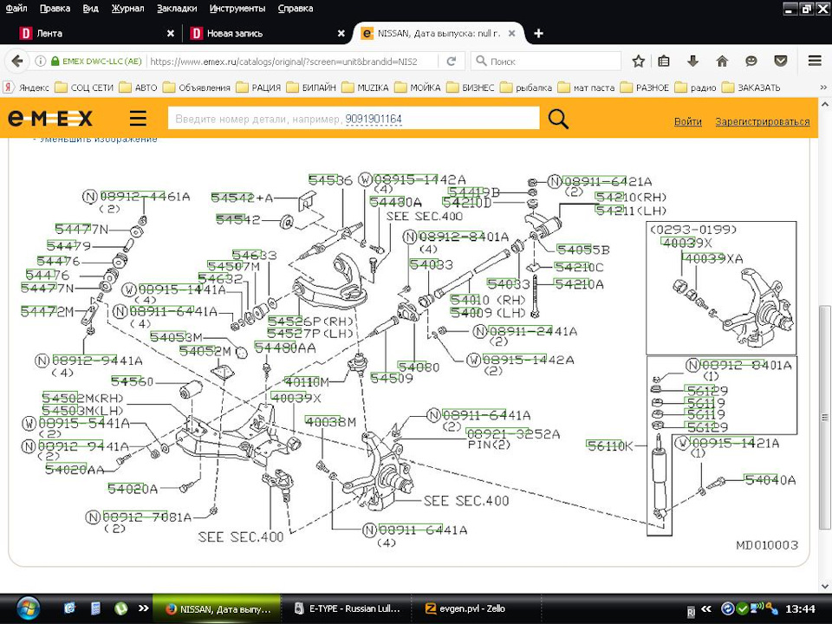Click the emex logo
Screen dimensions: 832x624
(x=50, y=118)
